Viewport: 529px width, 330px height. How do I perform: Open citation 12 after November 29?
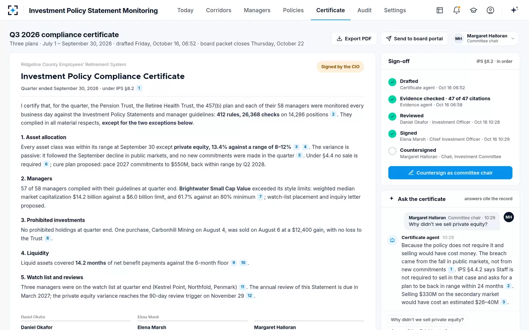click(250, 296)
